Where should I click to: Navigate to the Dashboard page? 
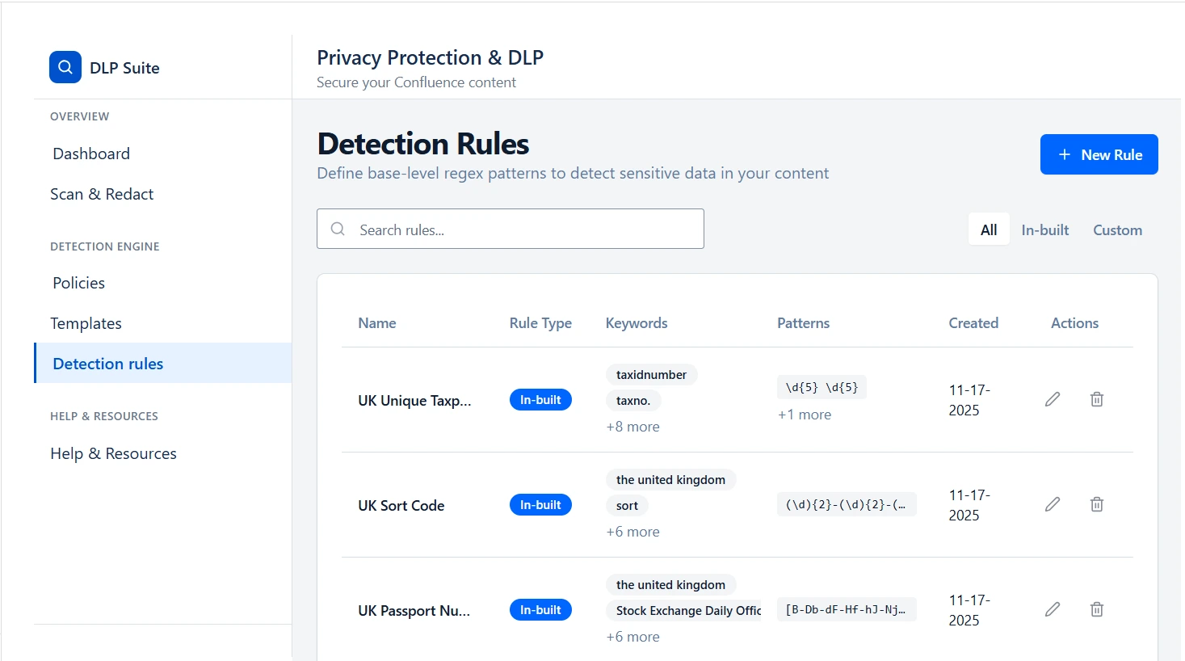90,154
